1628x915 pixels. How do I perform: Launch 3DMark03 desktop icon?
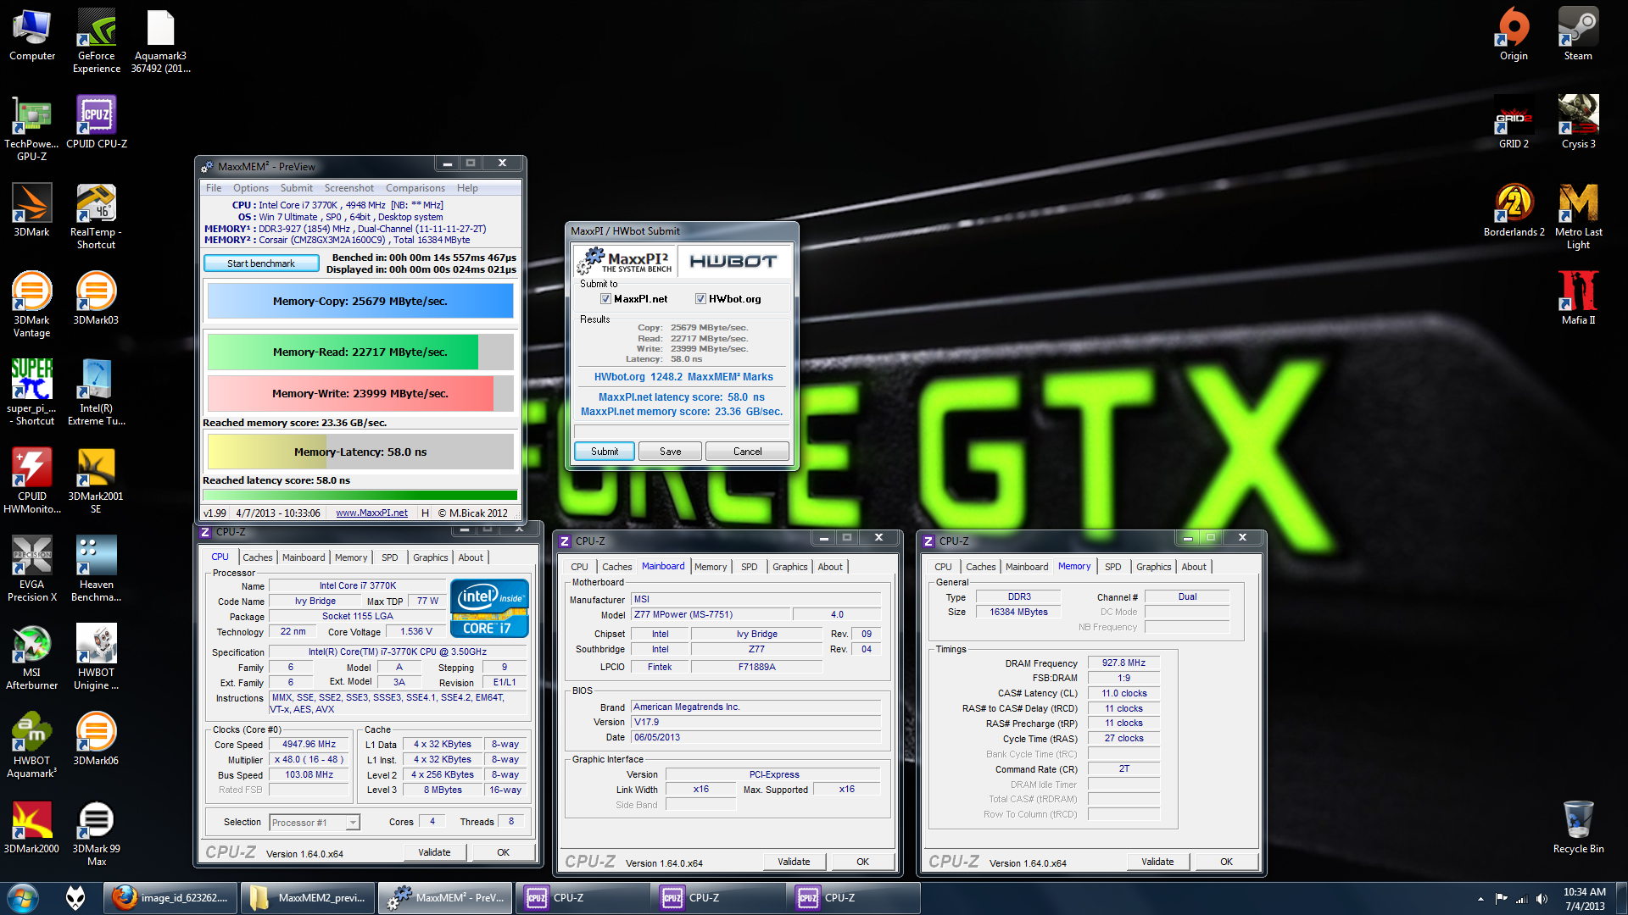[97, 298]
